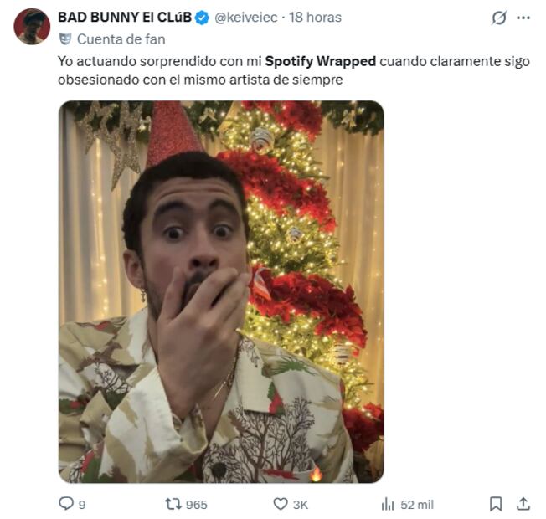Open the BAD BUNNY El CLúB profile avatar
The width and height of the screenshot is (546, 519).
tap(32, 27)
